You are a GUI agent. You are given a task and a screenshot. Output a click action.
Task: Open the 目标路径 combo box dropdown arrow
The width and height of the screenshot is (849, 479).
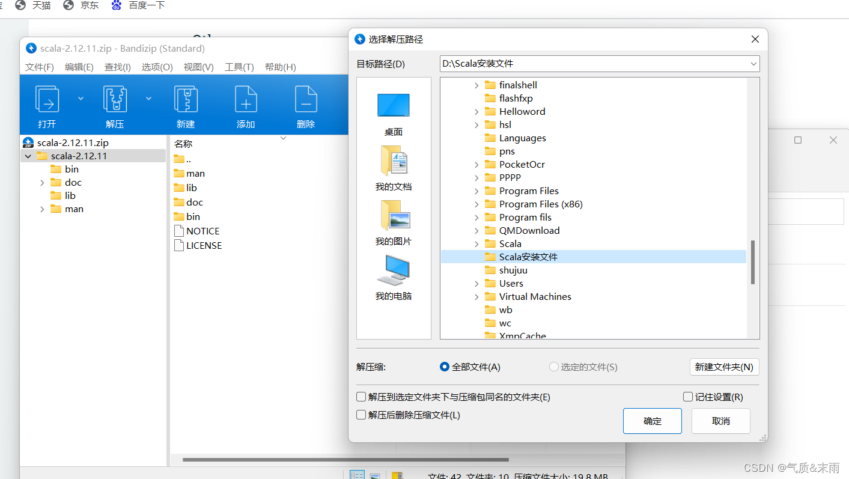coord(753,64)
